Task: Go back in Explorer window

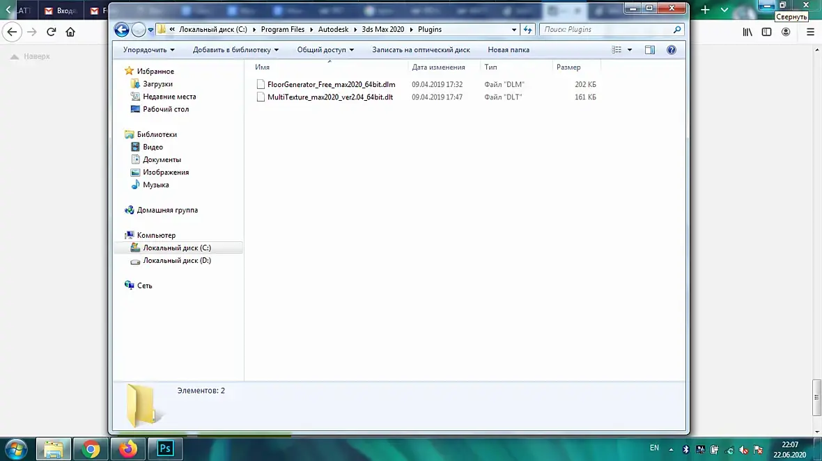Action: [x=122, y=30]
